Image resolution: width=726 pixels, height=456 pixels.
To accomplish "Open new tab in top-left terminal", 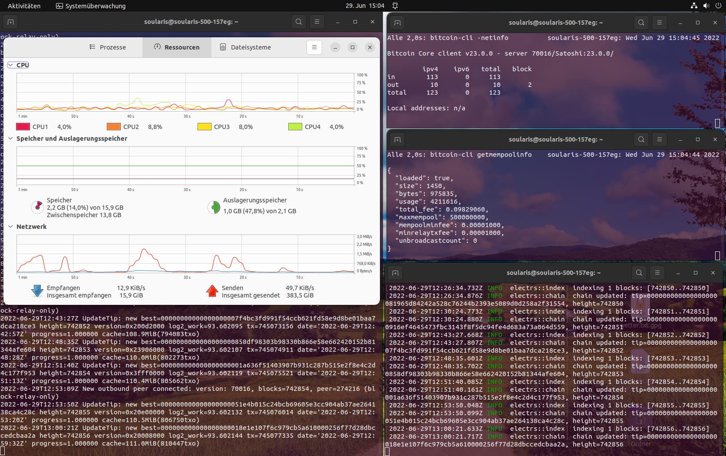I will (11, 22).
